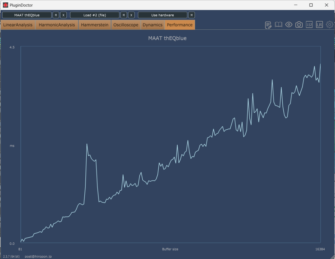Image resolution: width=335 pixels, height=259 pixels.
Task: Click the 4.5 y-axis maximum label
Action: point(12,47)
